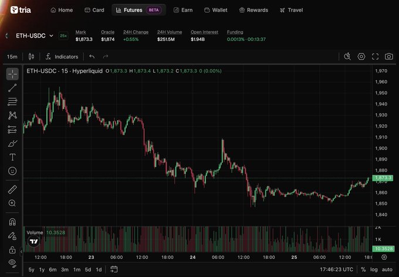Open the Card tab
The image size is (399, 277).
(x=94, y=10)
